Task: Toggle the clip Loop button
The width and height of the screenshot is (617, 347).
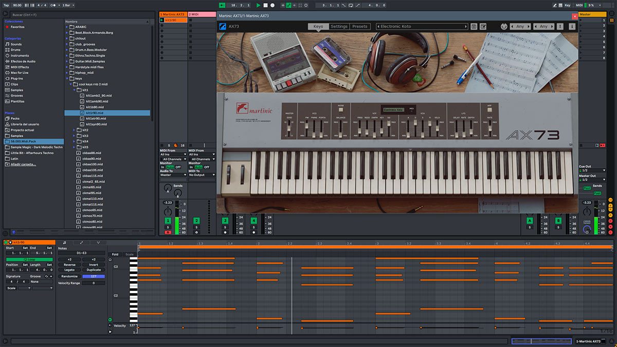Action: pyautogui.click(x=29, y=260)
